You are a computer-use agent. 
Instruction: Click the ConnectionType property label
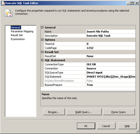(x=54, y=64)
